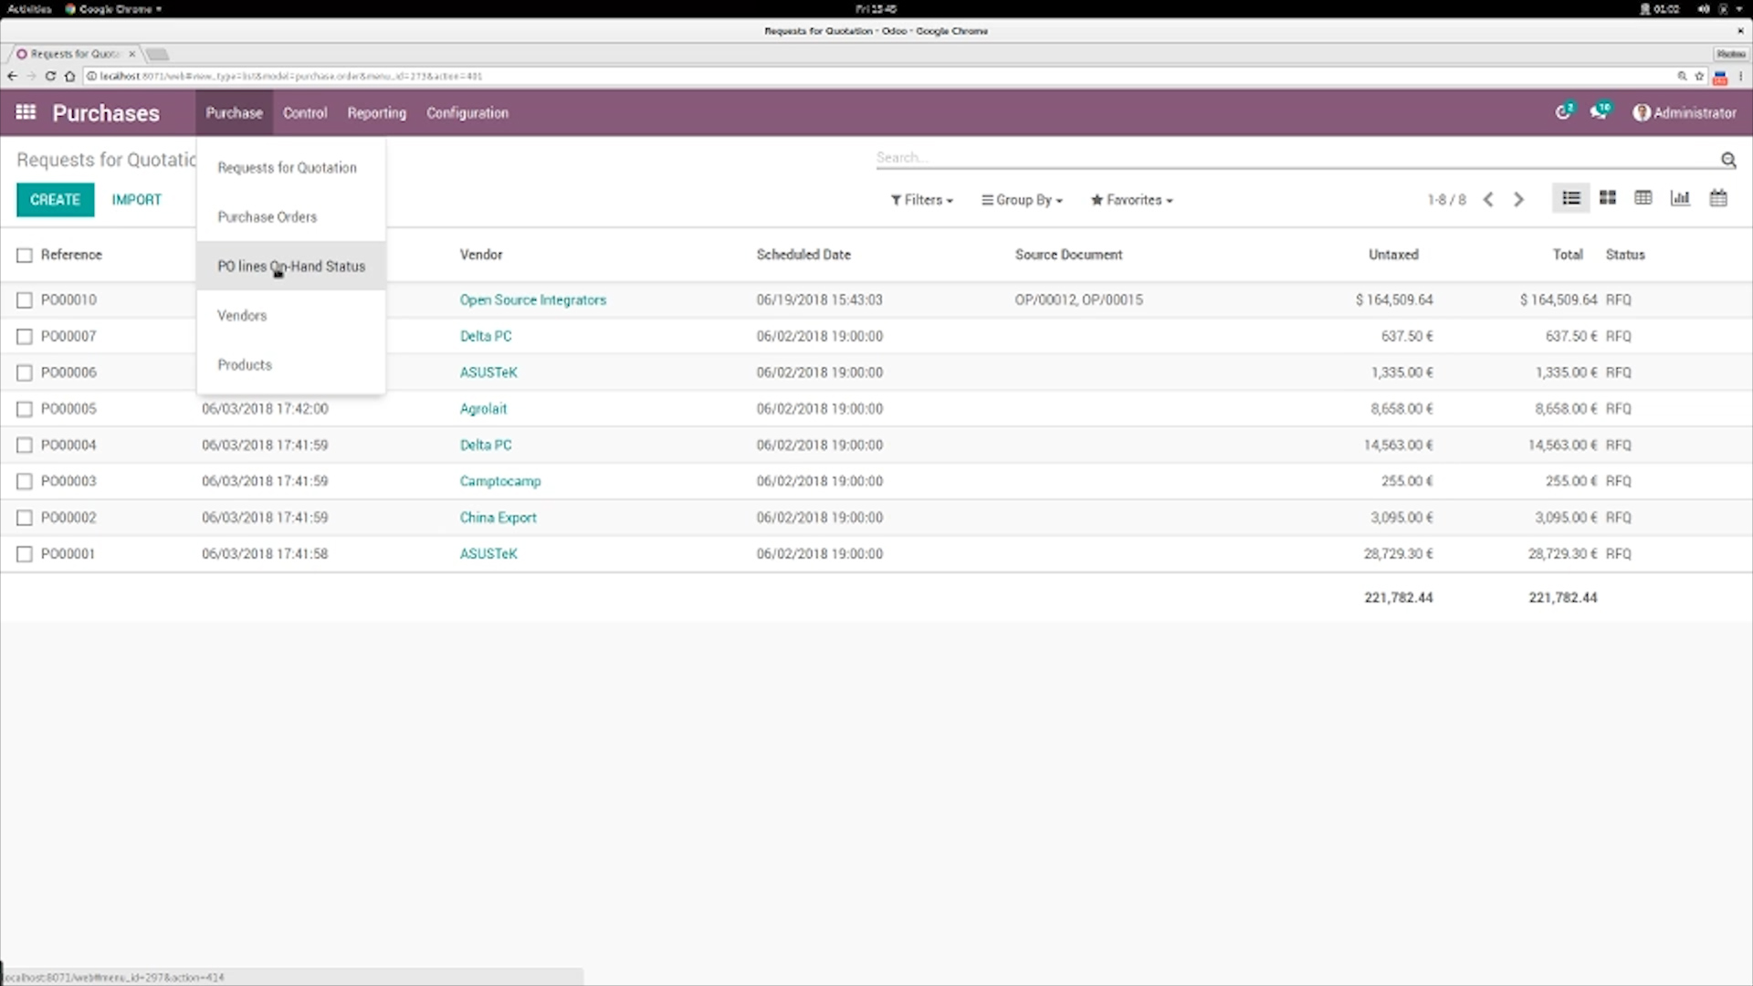Open activities via the clock icon
The width and height of the screenshot is (1753, 986).
tap(1563, 110)
